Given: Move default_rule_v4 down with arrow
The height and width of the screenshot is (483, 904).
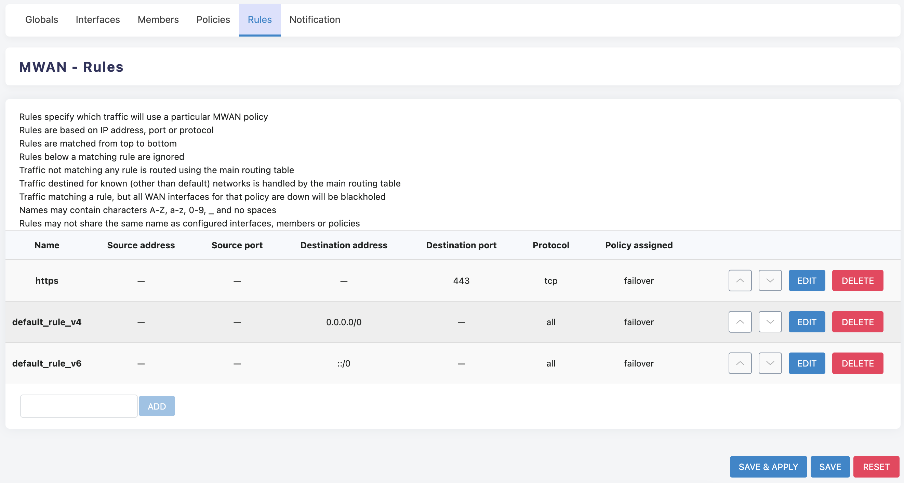Looking at the screenshot, I should pos(770,322).
